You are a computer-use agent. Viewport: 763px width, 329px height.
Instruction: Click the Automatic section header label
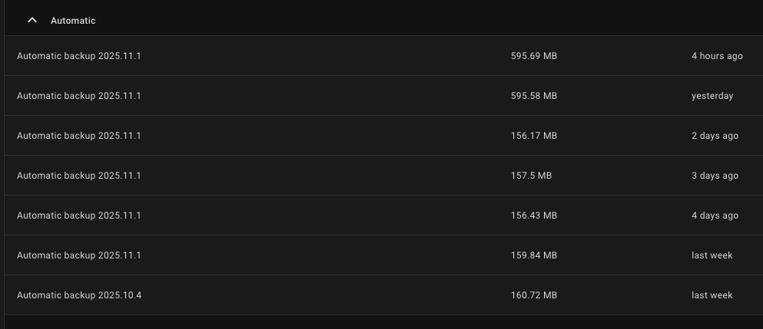(x=73, y=21)
